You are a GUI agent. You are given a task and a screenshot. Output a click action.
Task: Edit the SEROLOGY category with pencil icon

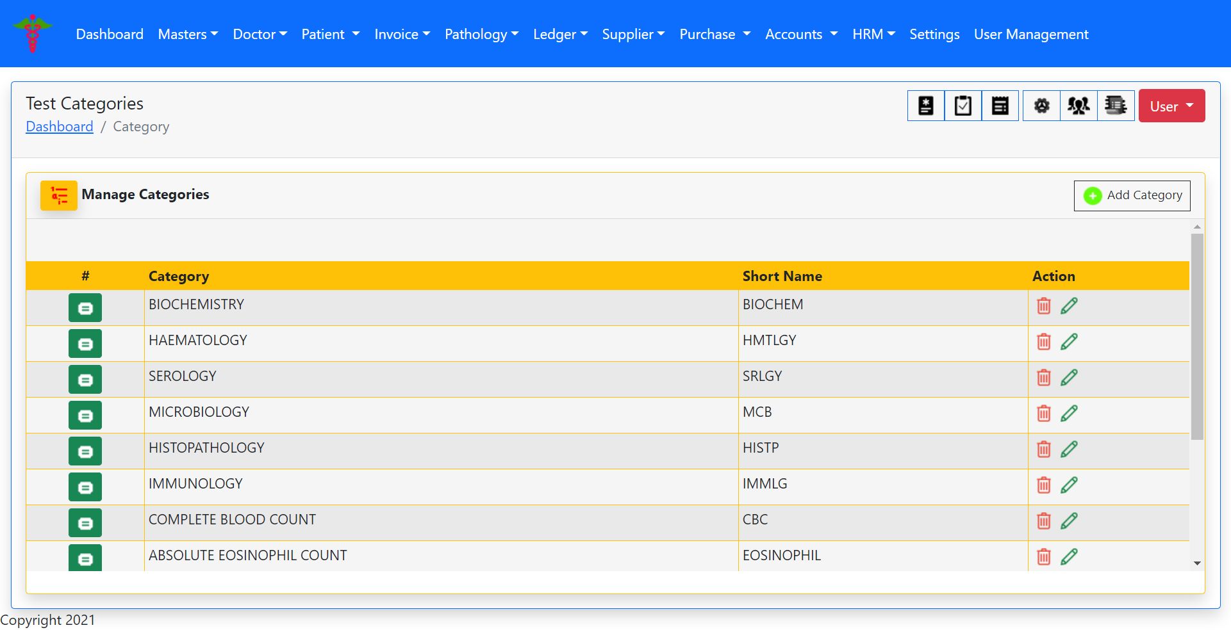coord(1069,378)
